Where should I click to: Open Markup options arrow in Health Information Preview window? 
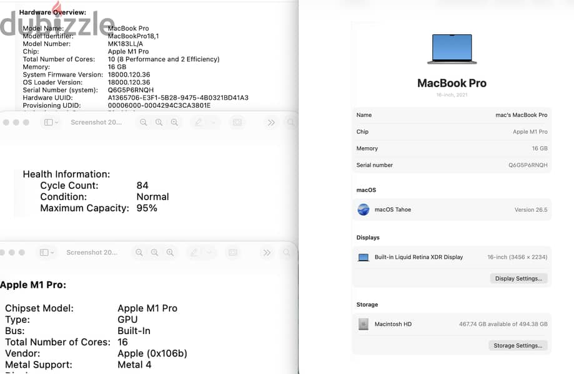[x=214, y=122]
